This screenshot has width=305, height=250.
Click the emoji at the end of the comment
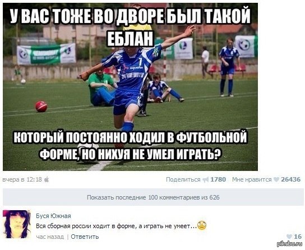[x=202, y=225]
